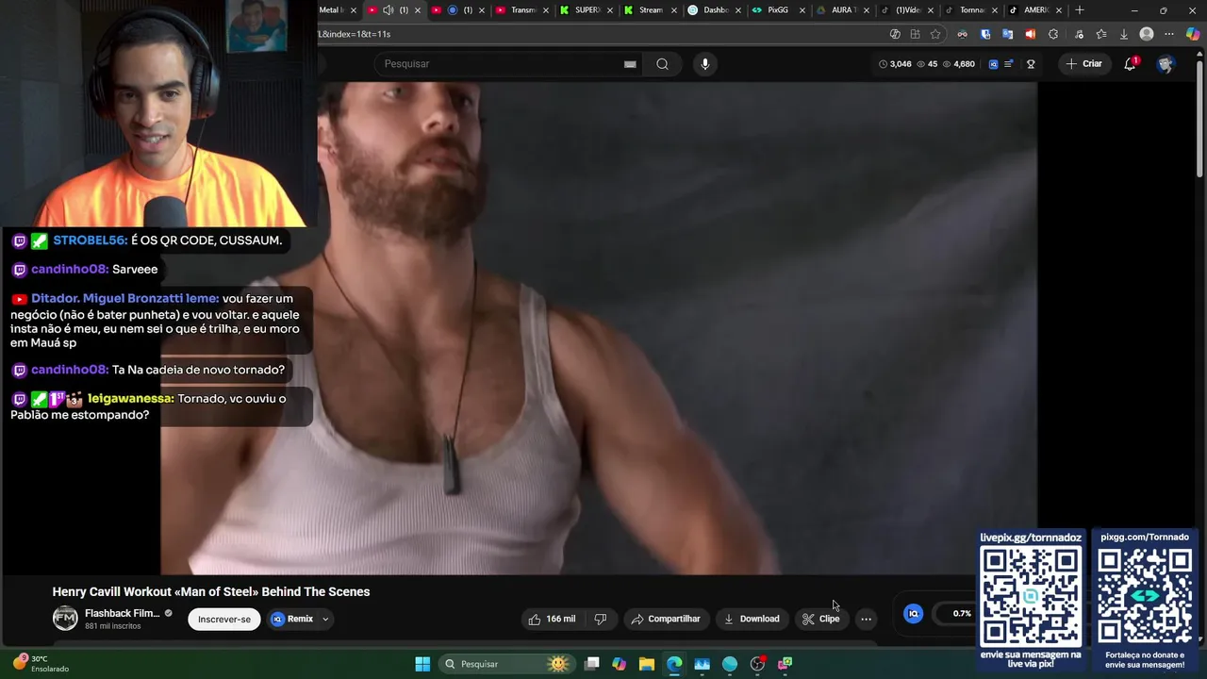The height and width of the screenshot is (679, 1207).
Task: Open browser profile icon in toolbar
Action: 1147,34
